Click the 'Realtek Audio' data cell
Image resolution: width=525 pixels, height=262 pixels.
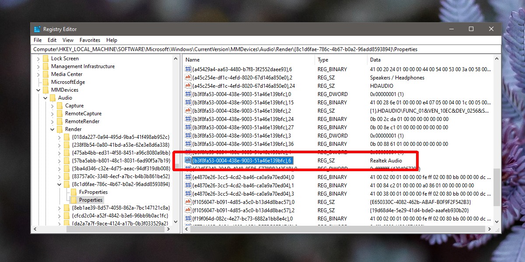(386, 161)
